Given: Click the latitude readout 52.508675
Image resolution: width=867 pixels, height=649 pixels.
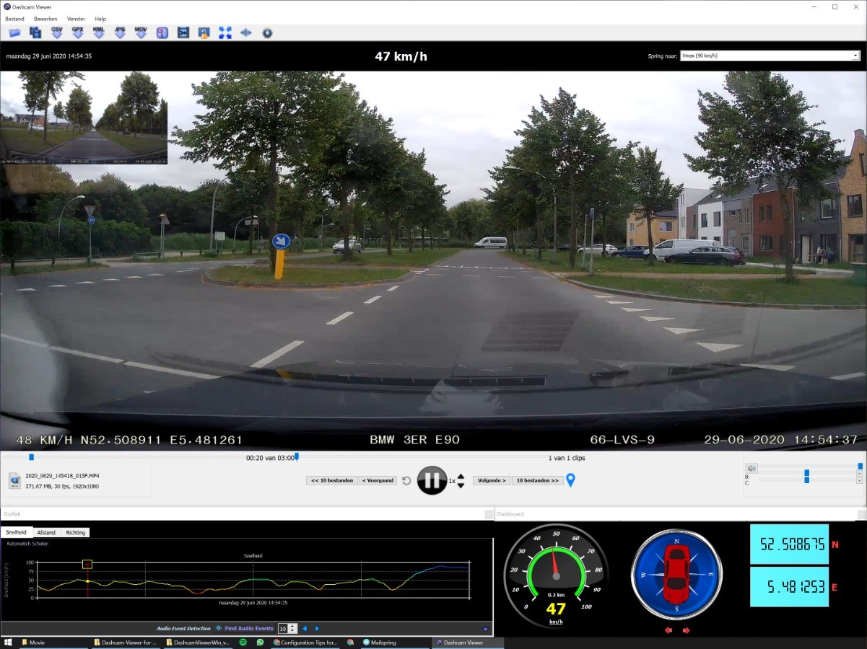Looking at the screenshot, I should pyautogui.click(x=789, y=544).
